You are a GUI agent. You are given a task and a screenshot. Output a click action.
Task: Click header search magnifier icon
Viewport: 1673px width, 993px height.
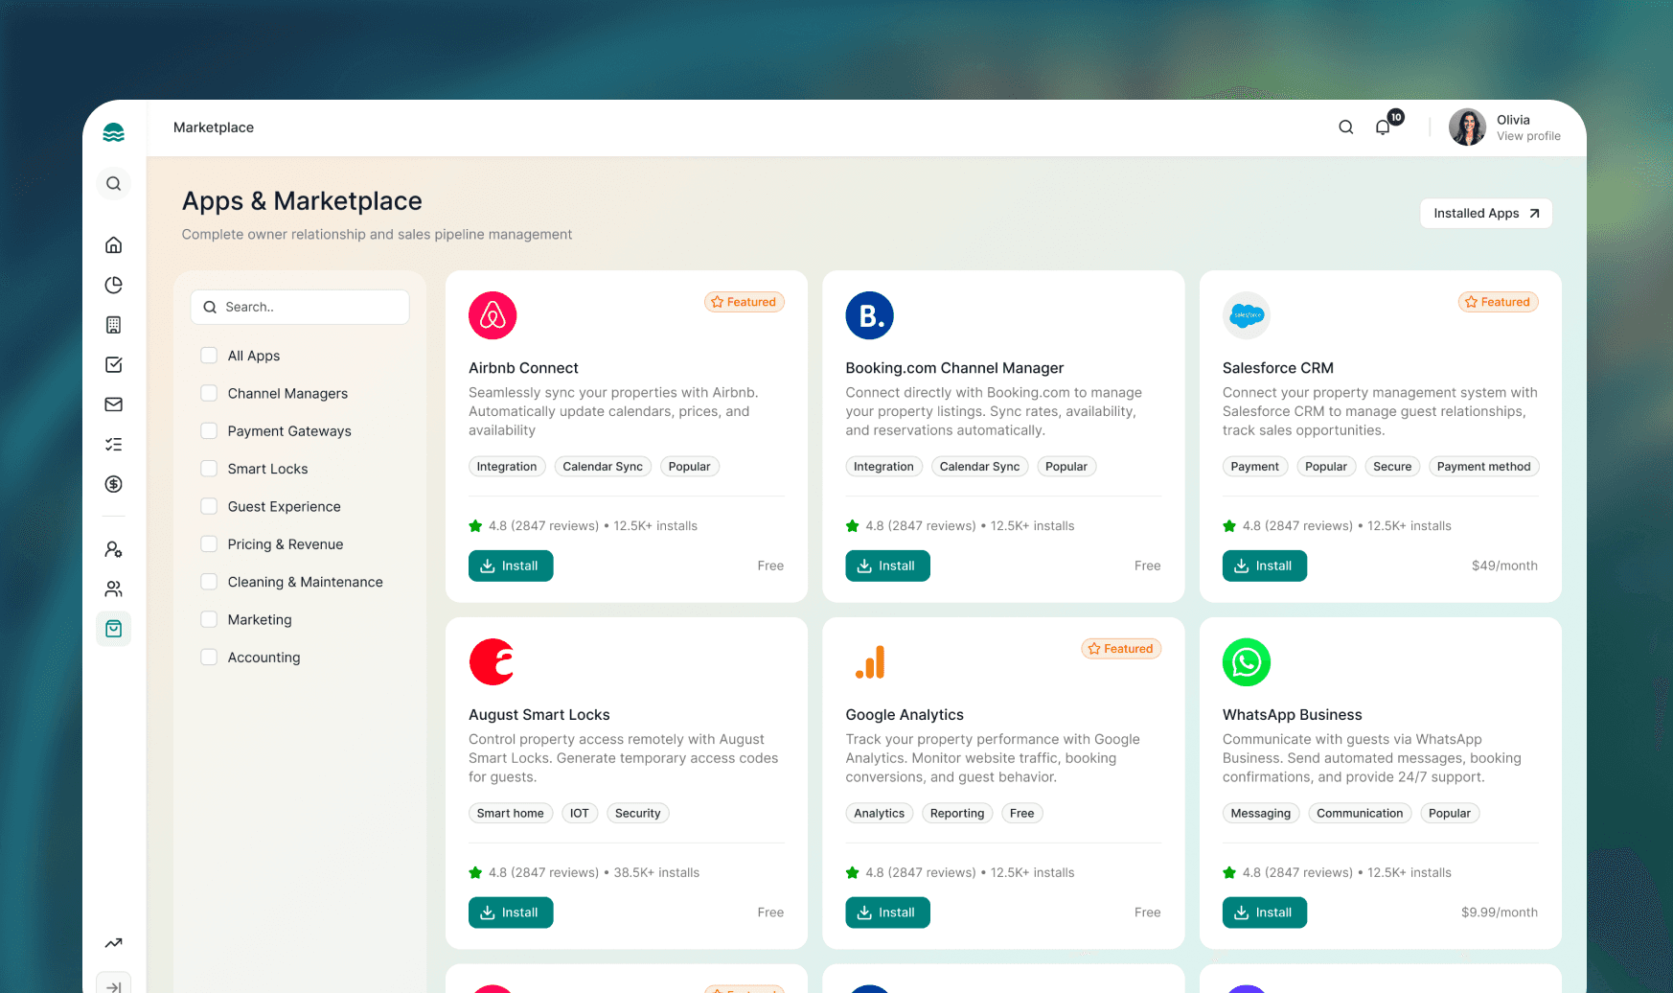(1345, 127)
